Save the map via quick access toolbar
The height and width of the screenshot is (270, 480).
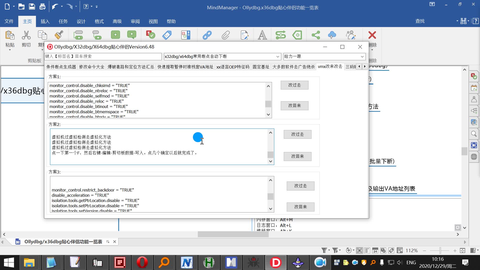(32, 6)
